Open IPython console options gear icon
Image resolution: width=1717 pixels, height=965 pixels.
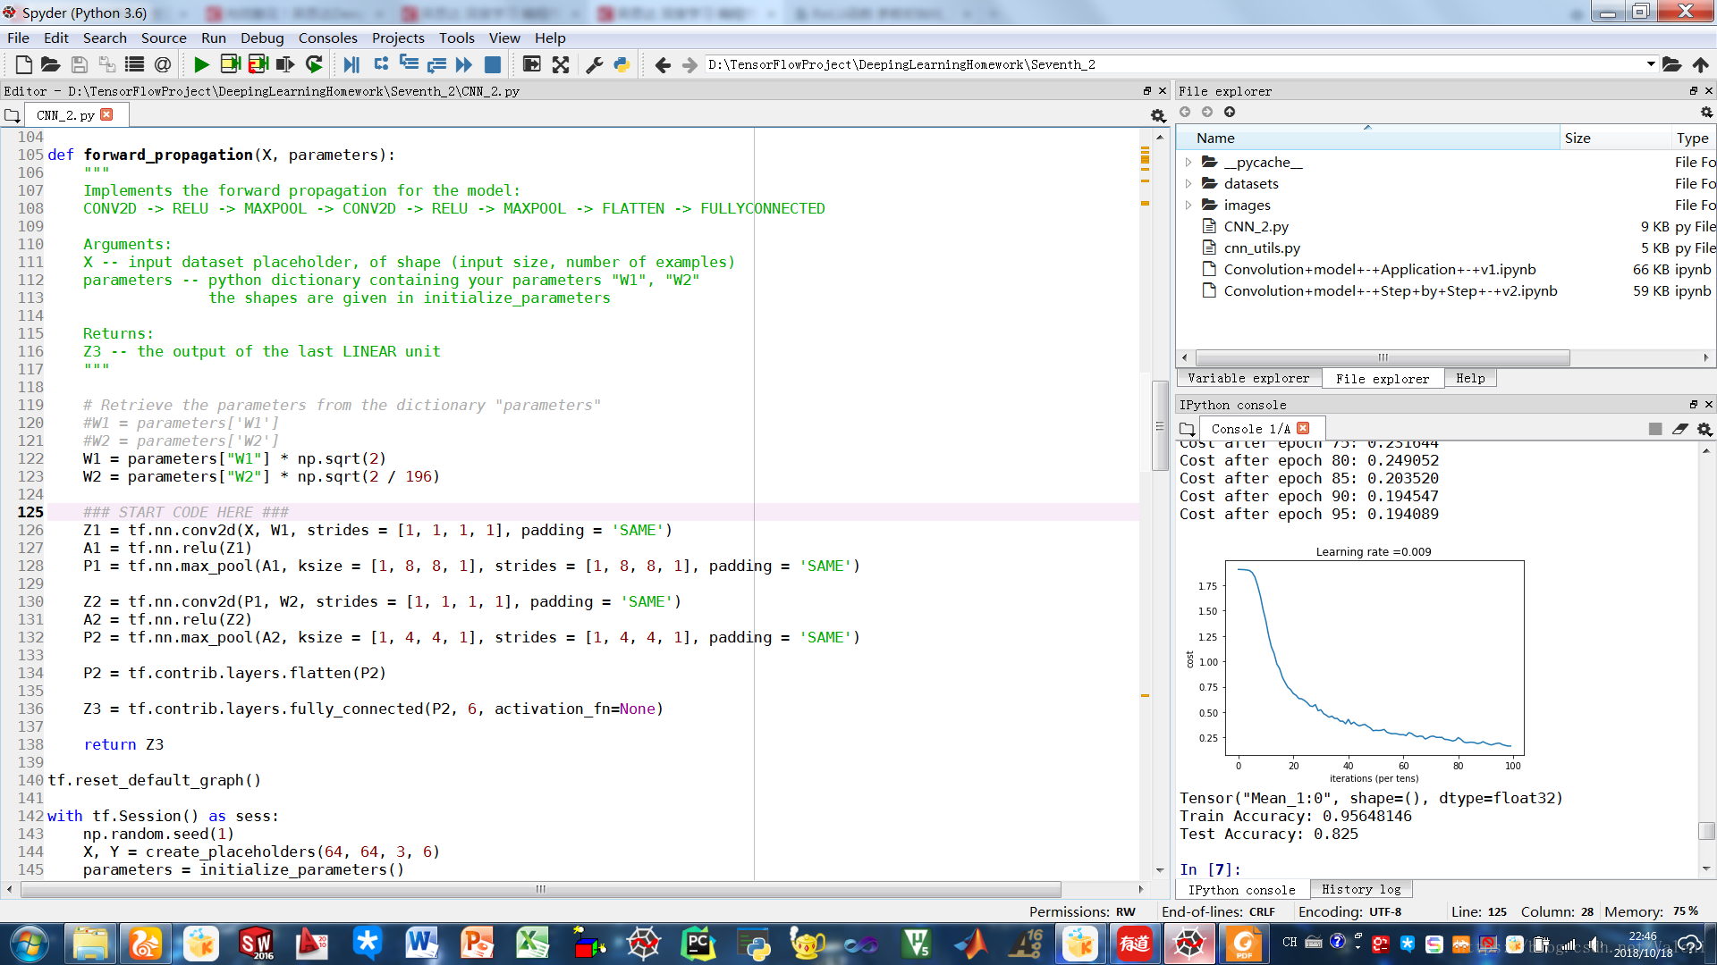(x=1704, y=429)
